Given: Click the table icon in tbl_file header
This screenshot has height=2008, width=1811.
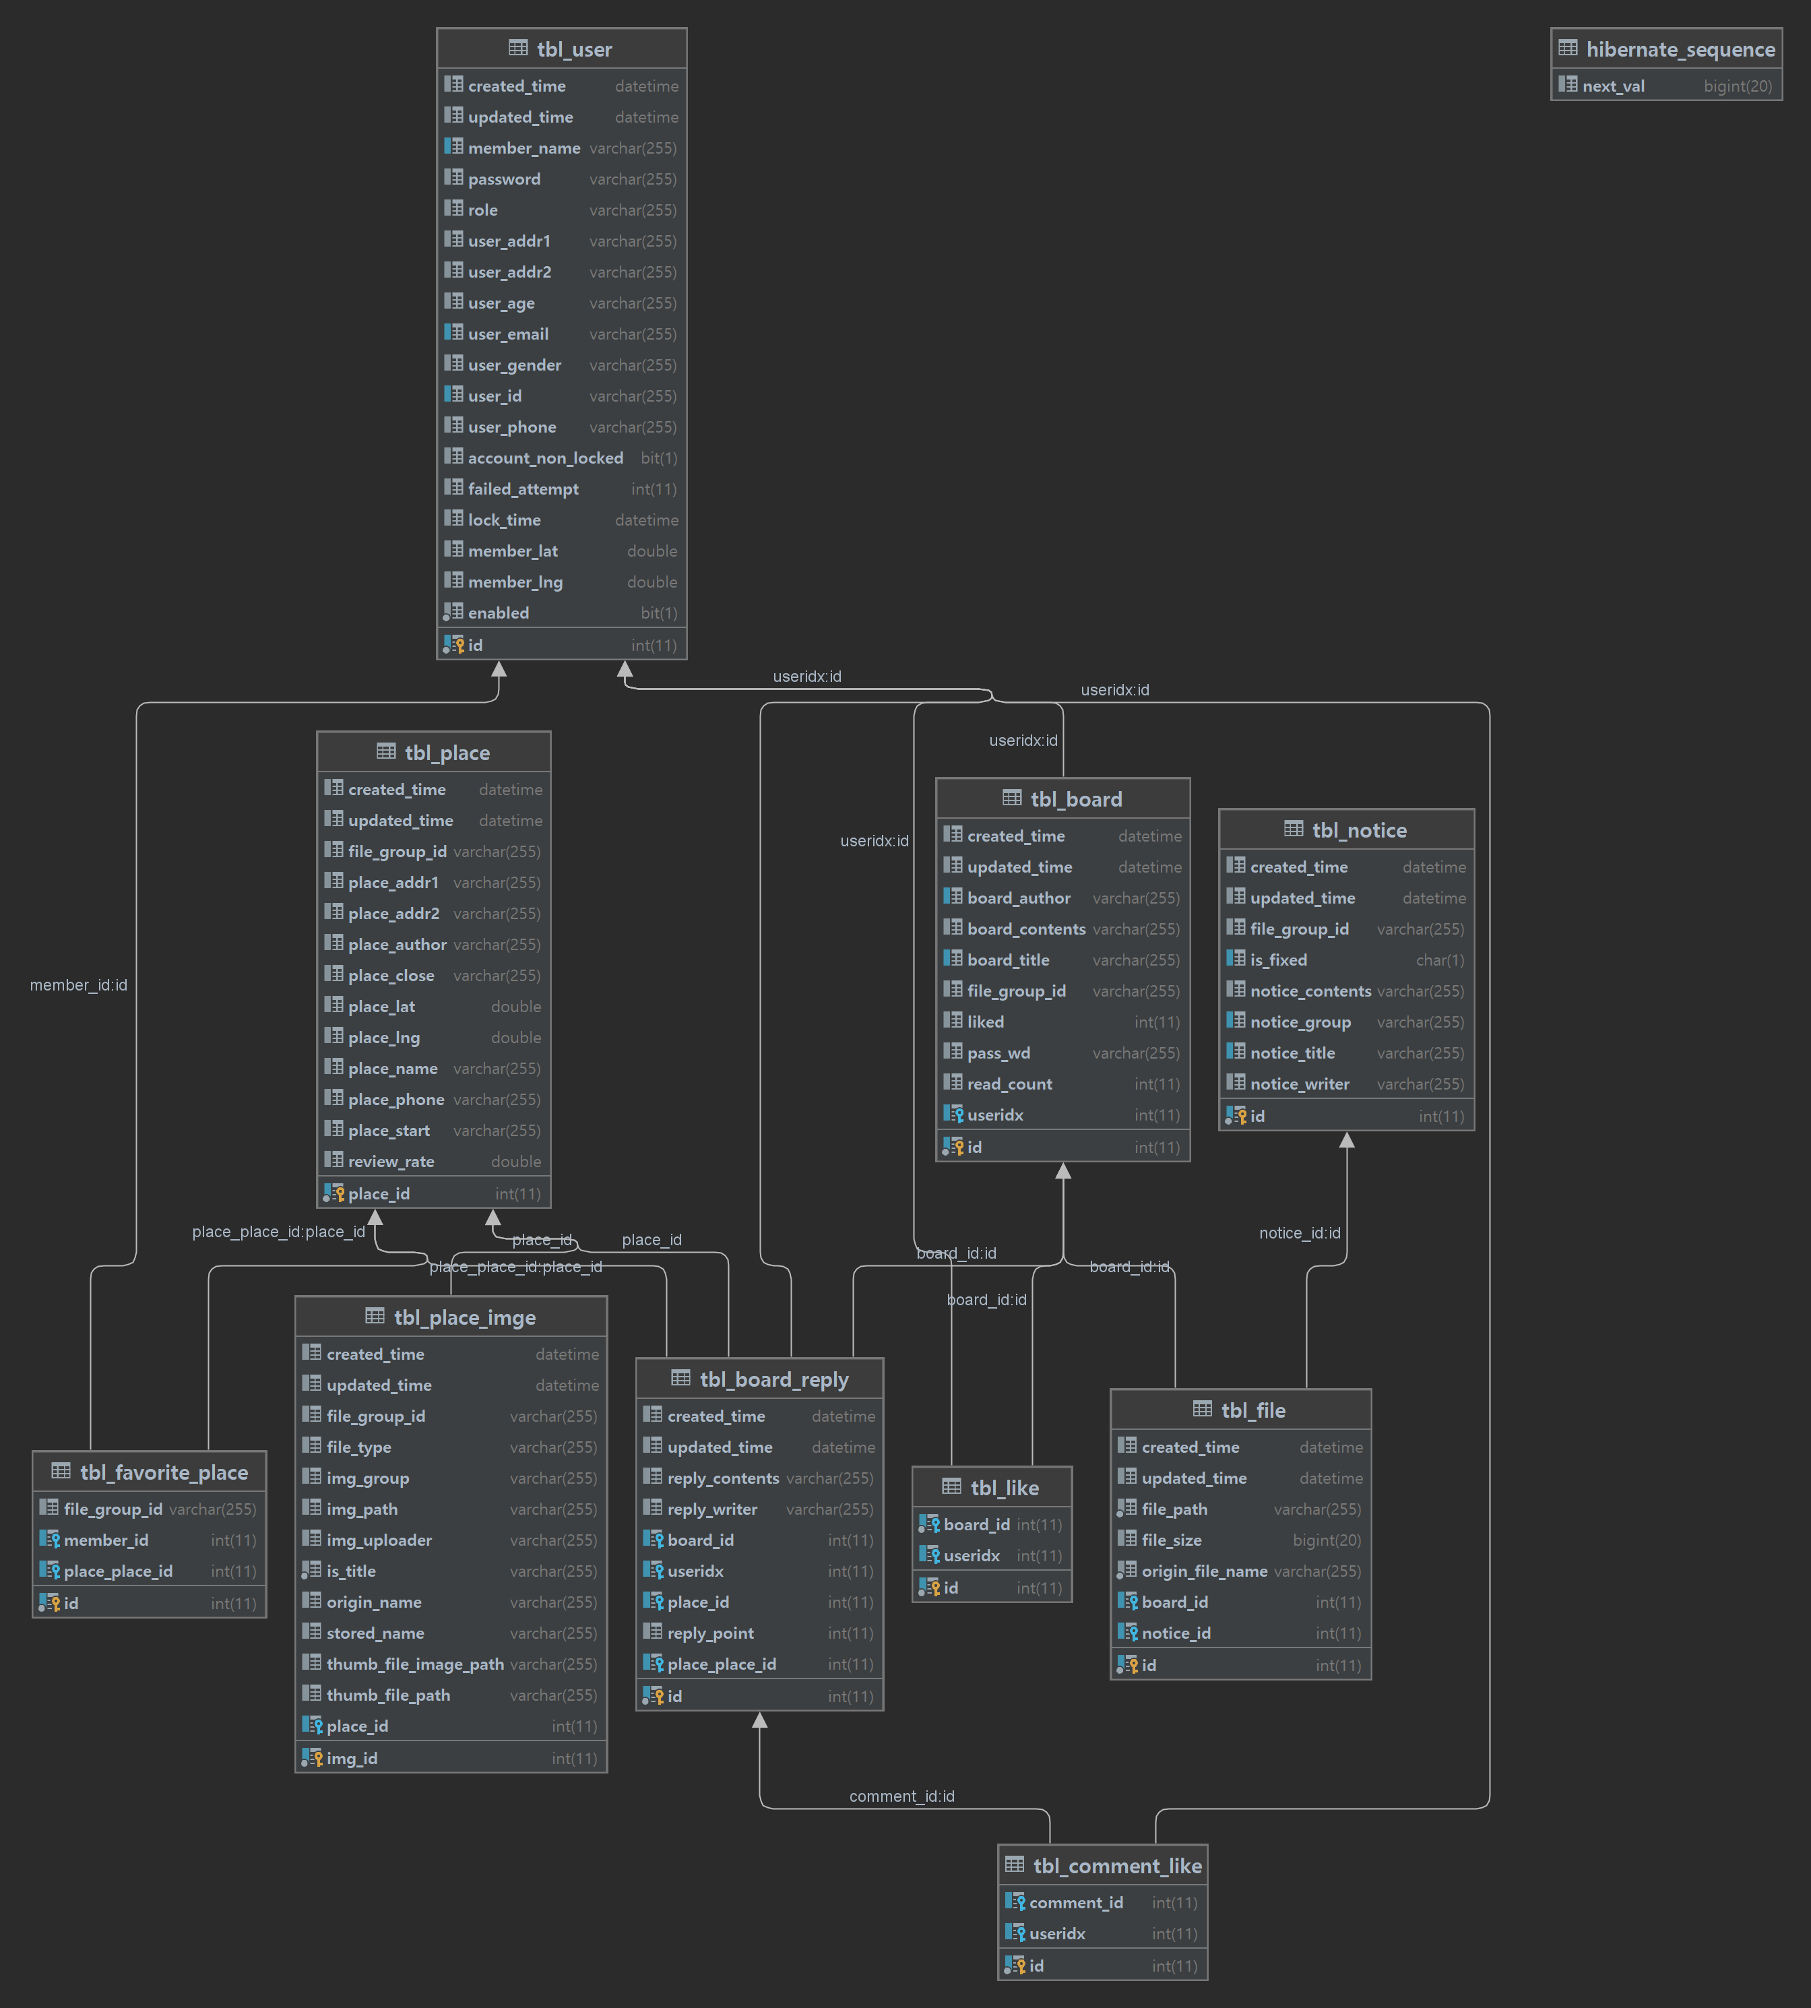Looking at the screenshot, I should [1202, 1409].
